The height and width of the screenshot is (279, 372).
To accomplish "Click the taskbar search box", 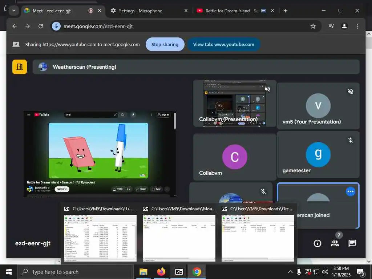I will [x=76, y=272].
